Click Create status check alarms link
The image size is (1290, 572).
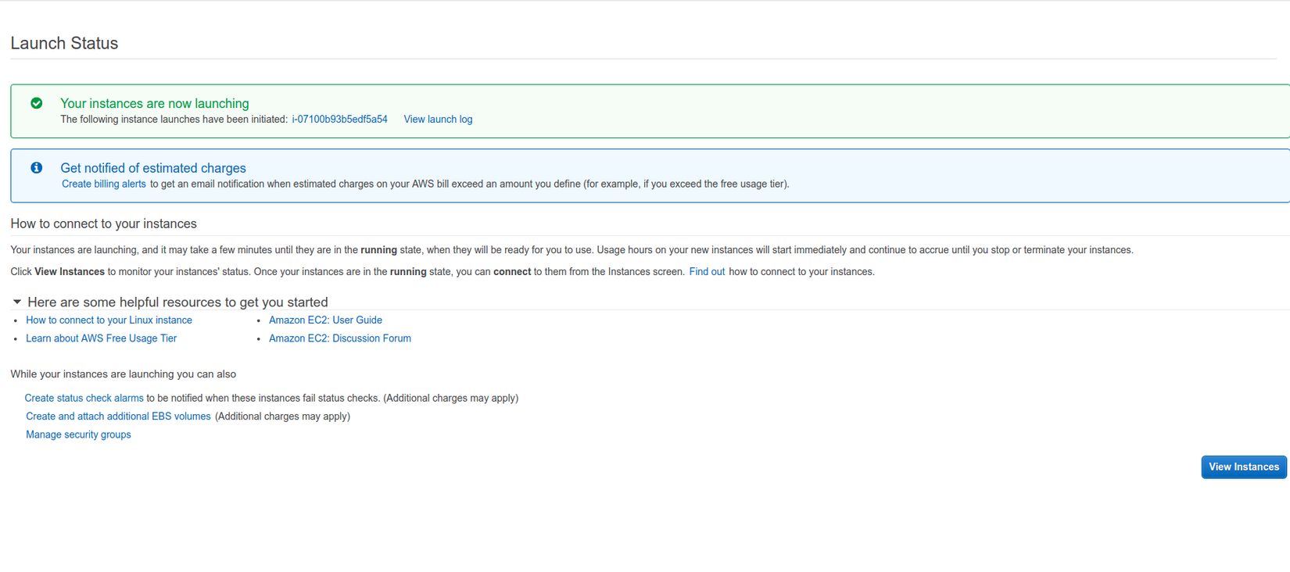[84, 399]
